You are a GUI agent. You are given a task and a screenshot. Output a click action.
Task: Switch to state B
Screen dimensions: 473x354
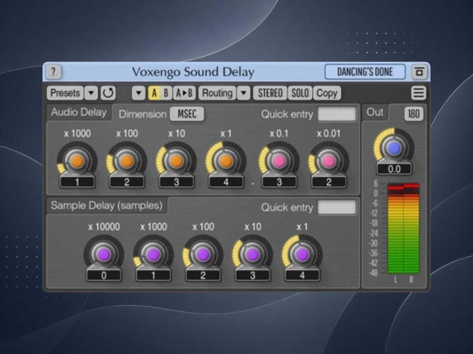(x=166, y=93)
